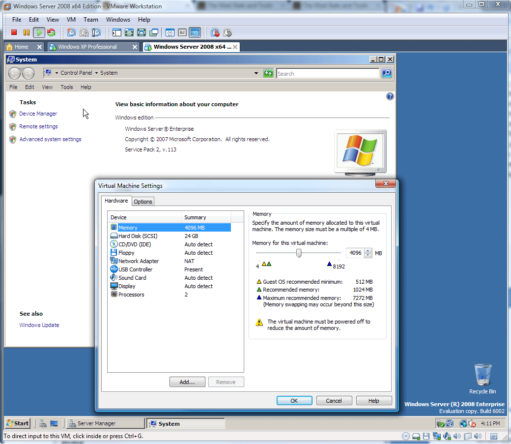
Task: Click the Console view toolbar icon
Action: coord(195,32)
